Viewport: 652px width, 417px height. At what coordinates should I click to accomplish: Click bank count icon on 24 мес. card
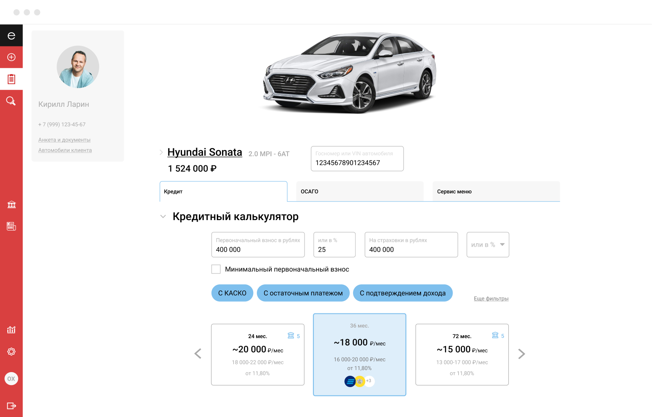(291, 335)
